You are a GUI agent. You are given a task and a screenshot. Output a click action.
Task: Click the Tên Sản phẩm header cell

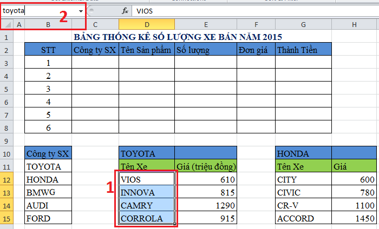point(147,50)
